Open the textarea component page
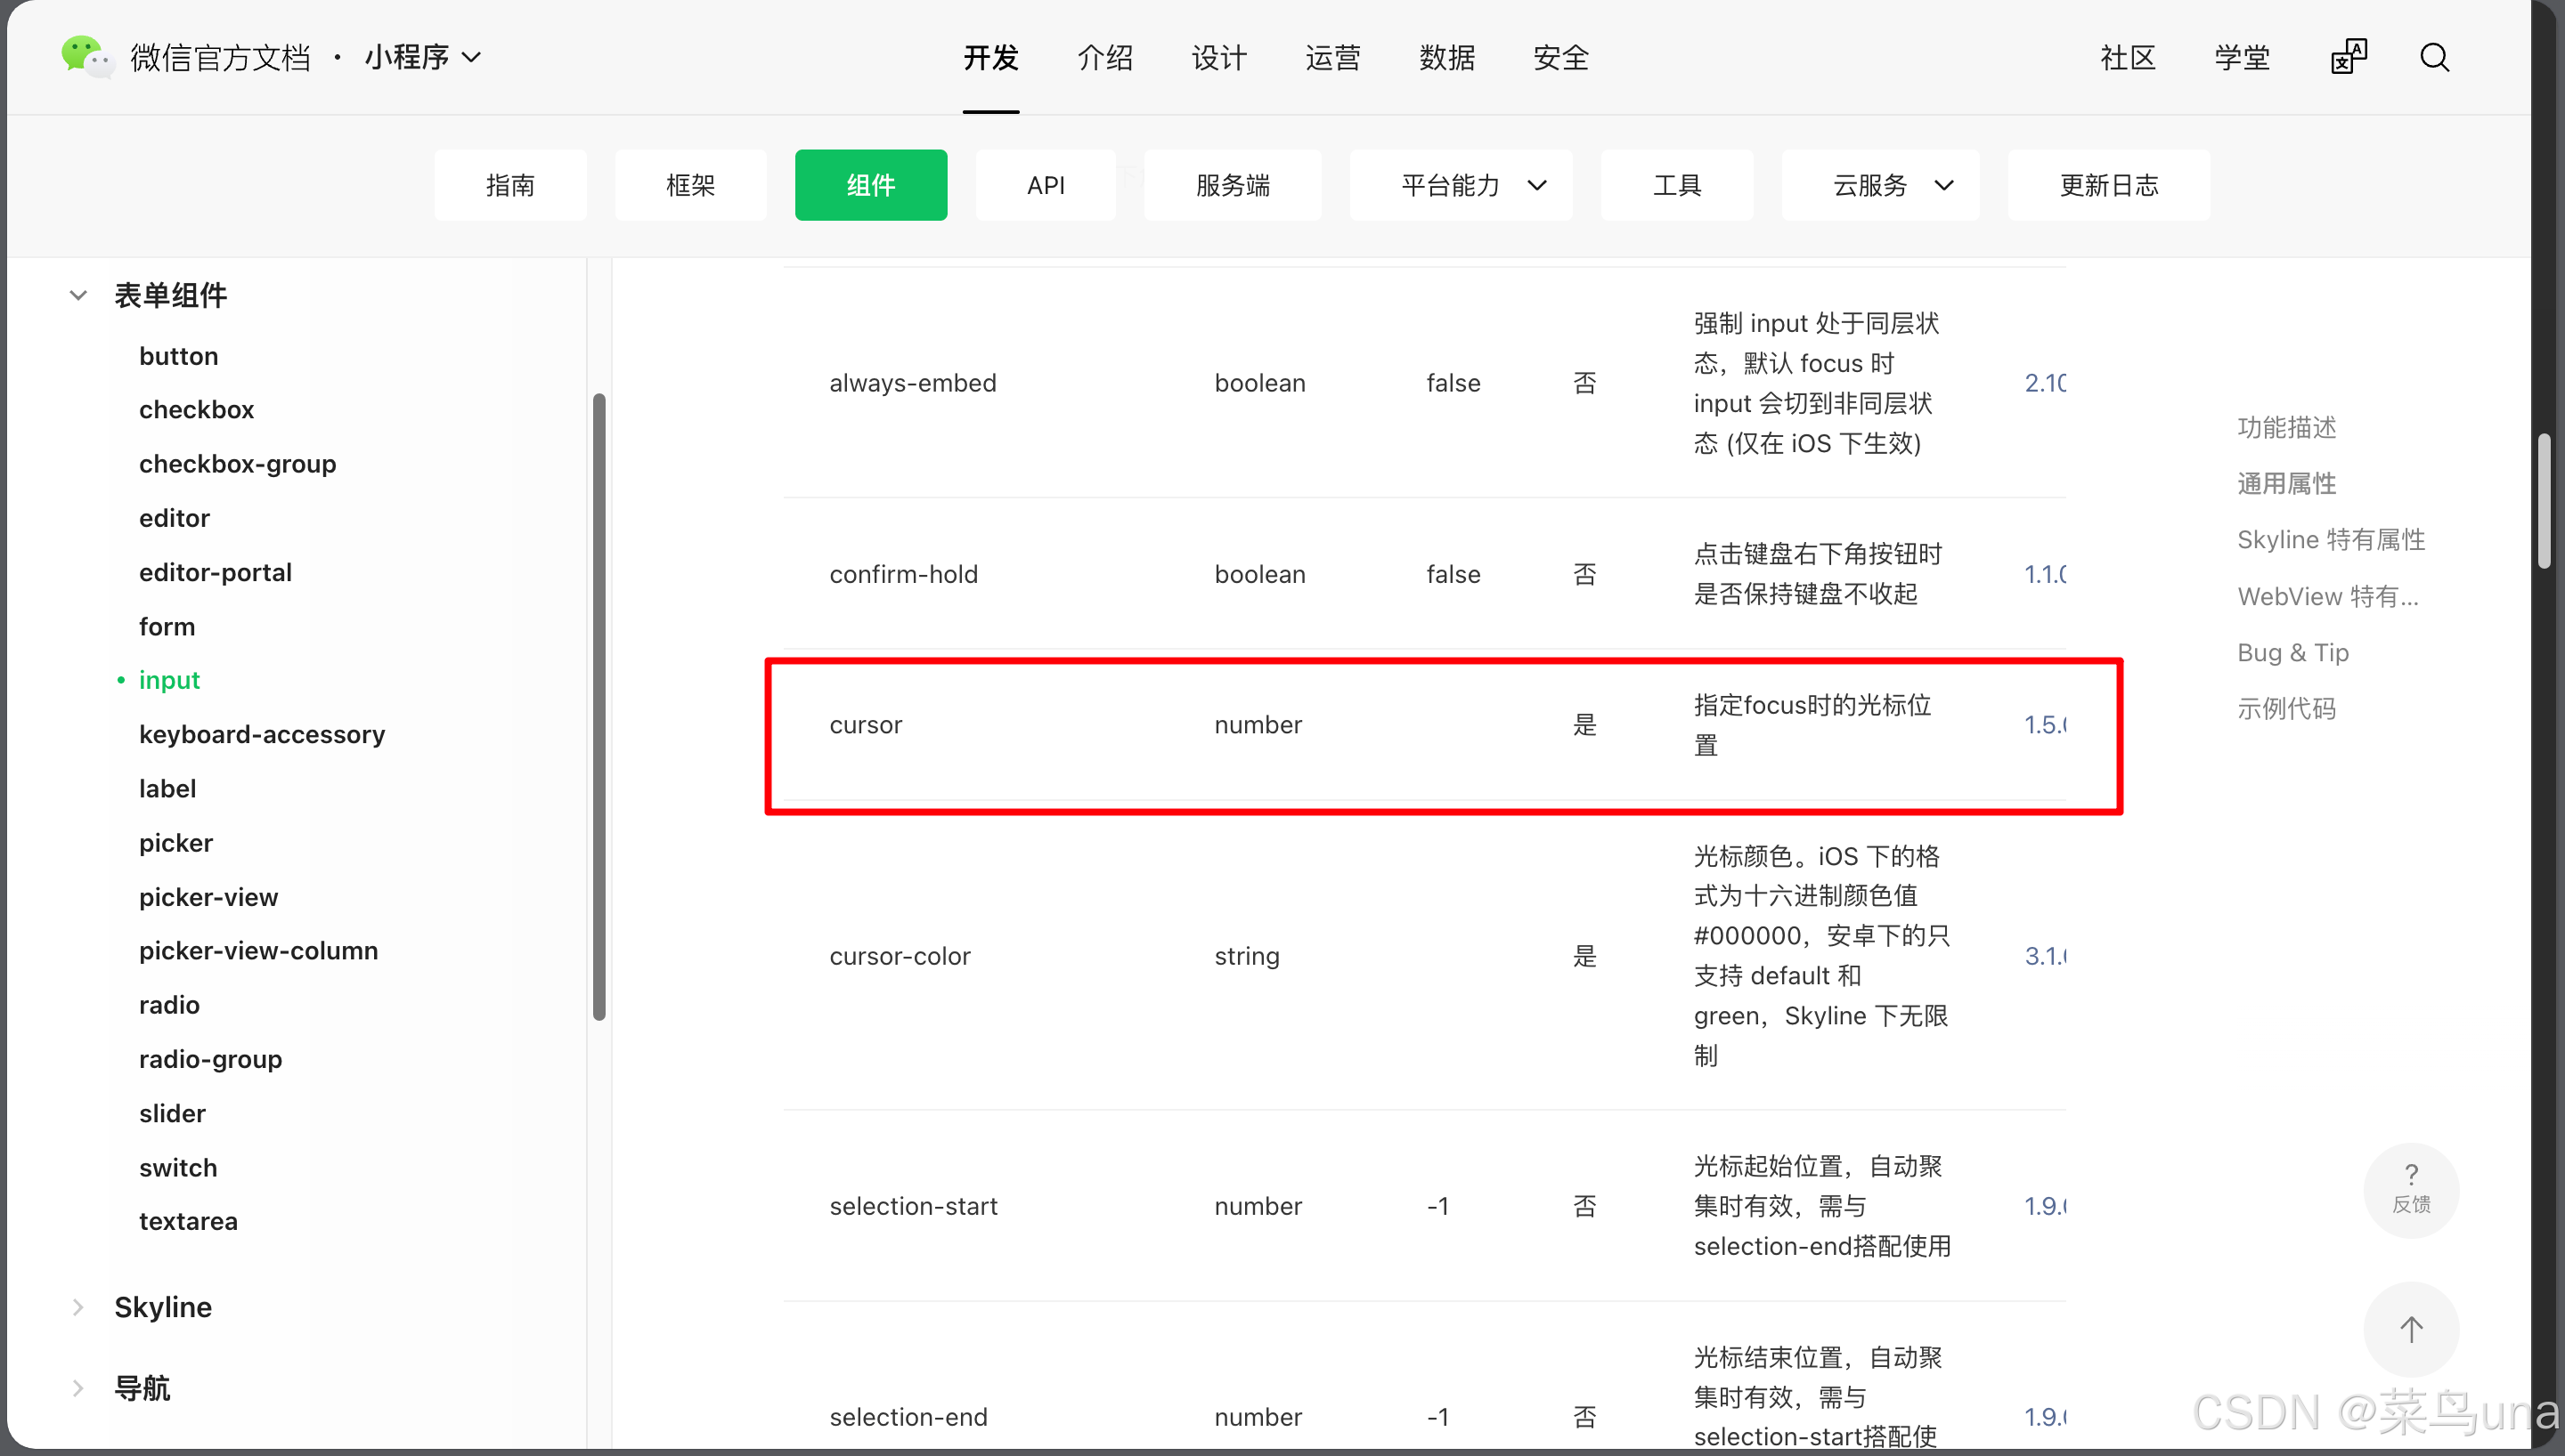 pyautogui.click(x=188, y=1220)
